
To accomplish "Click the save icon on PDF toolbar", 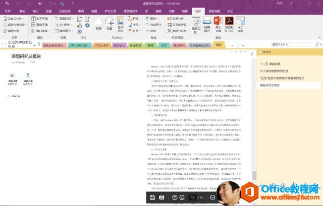I will (152, 197).
